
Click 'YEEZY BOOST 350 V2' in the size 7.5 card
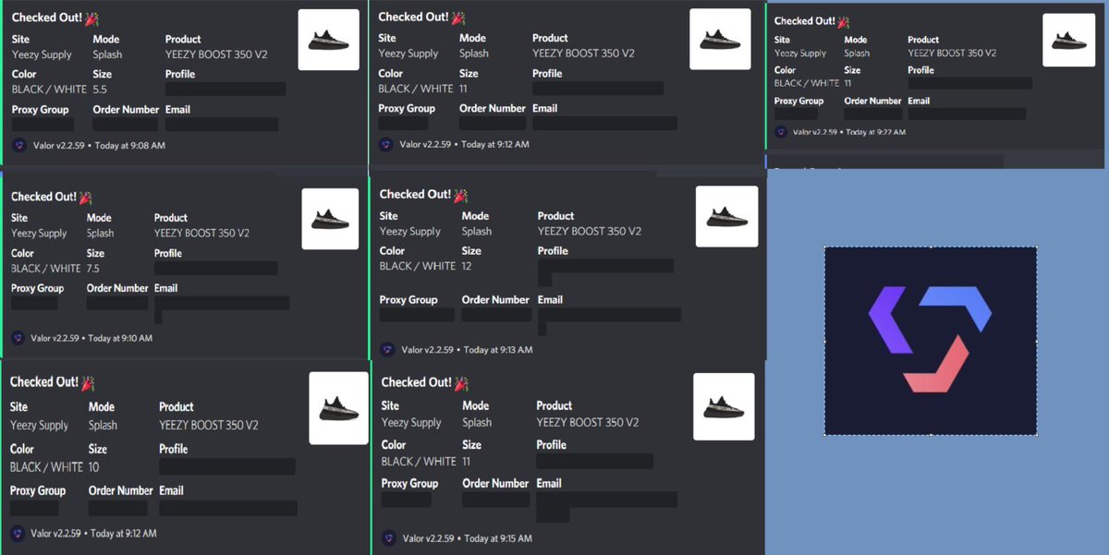tap(201, 234)
